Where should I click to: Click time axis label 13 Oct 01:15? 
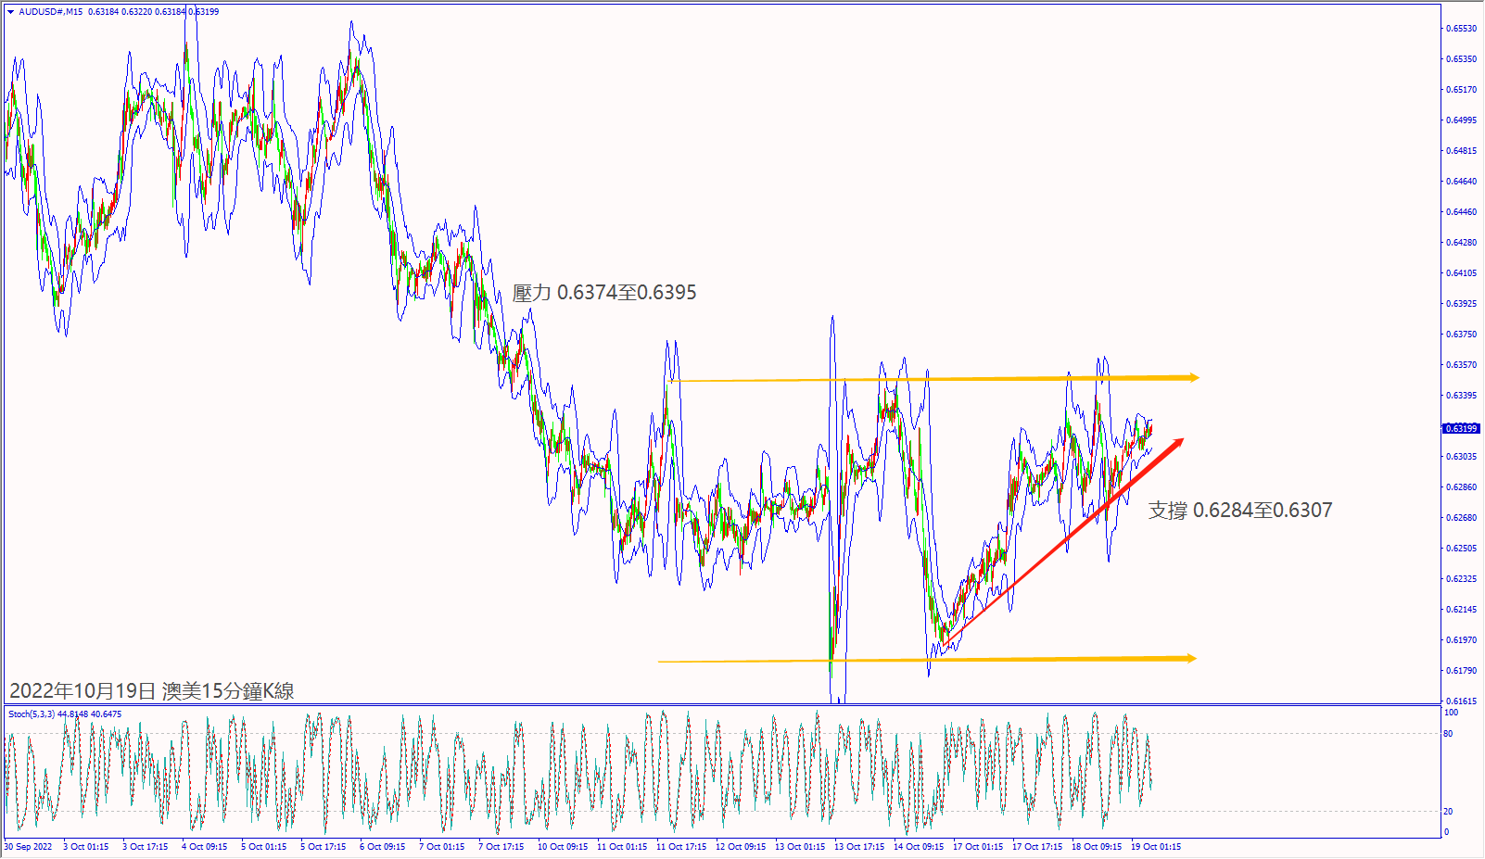(x=800, y=847)
